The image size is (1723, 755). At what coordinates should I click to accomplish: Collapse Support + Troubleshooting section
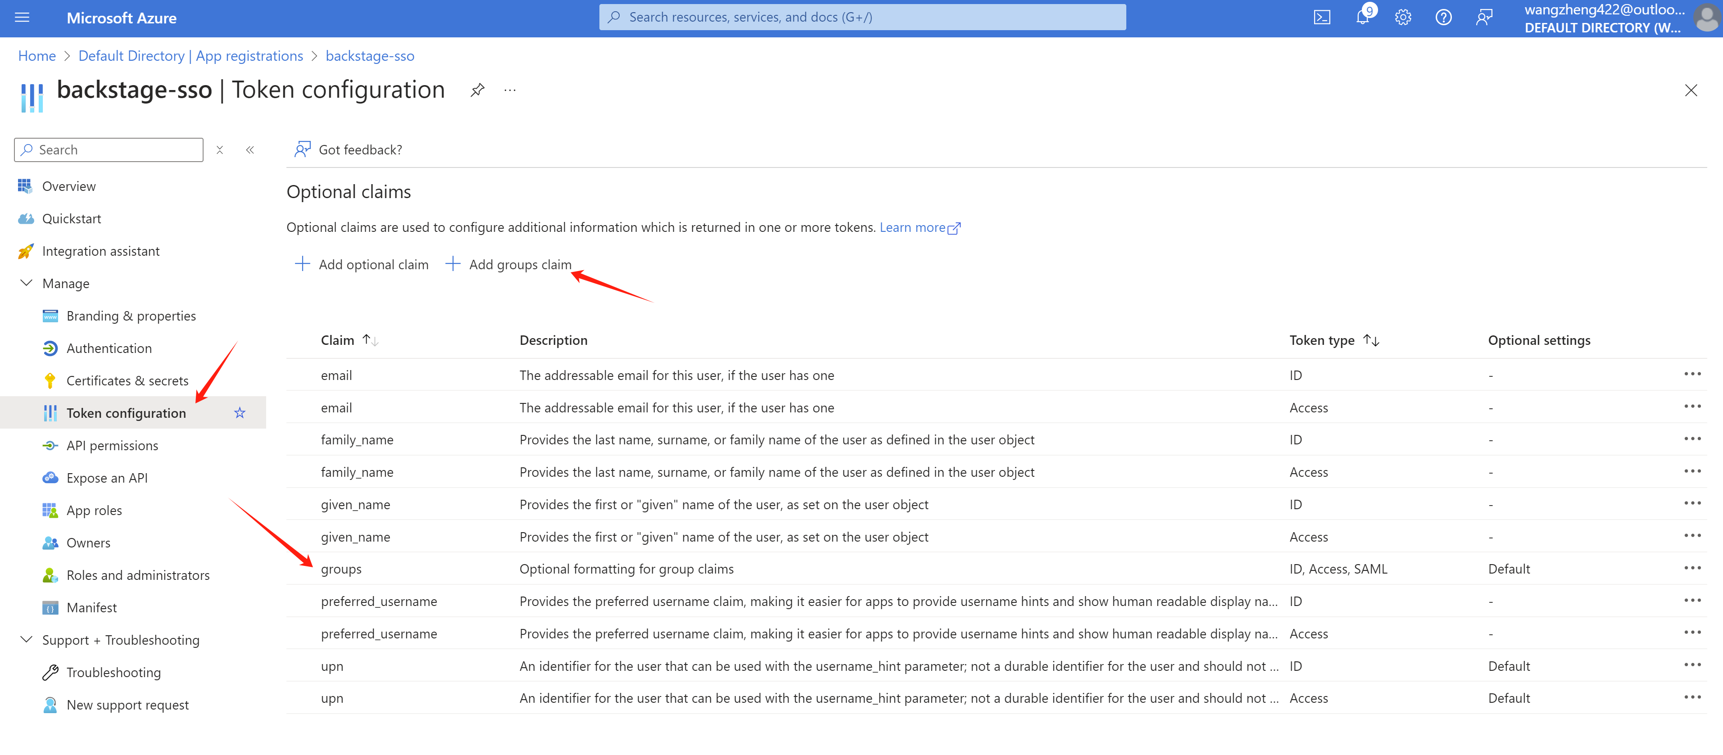[x=27, y=639]
